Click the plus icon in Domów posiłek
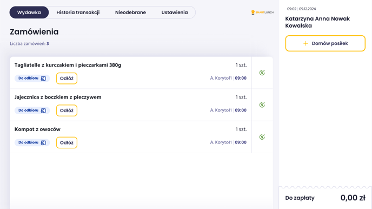 [x=305, y=43]
